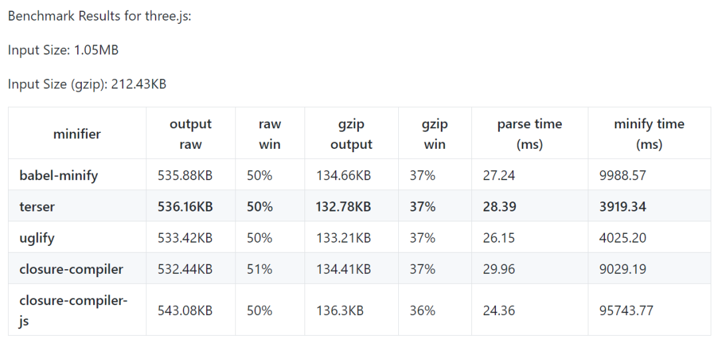Click the 'Input Size: 1.05MB' text
Screen dimensions: 718x347
(63, 50)
